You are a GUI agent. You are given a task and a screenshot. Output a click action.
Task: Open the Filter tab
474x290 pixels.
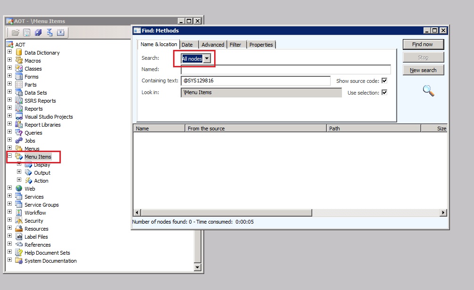235,45
